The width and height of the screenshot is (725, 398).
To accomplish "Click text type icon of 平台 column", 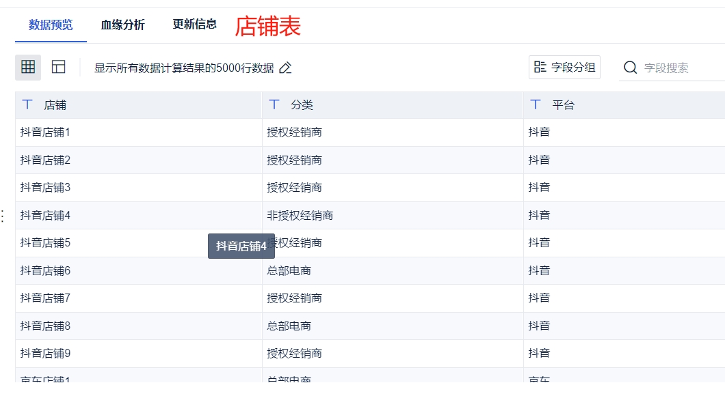I will pos(536,105).
